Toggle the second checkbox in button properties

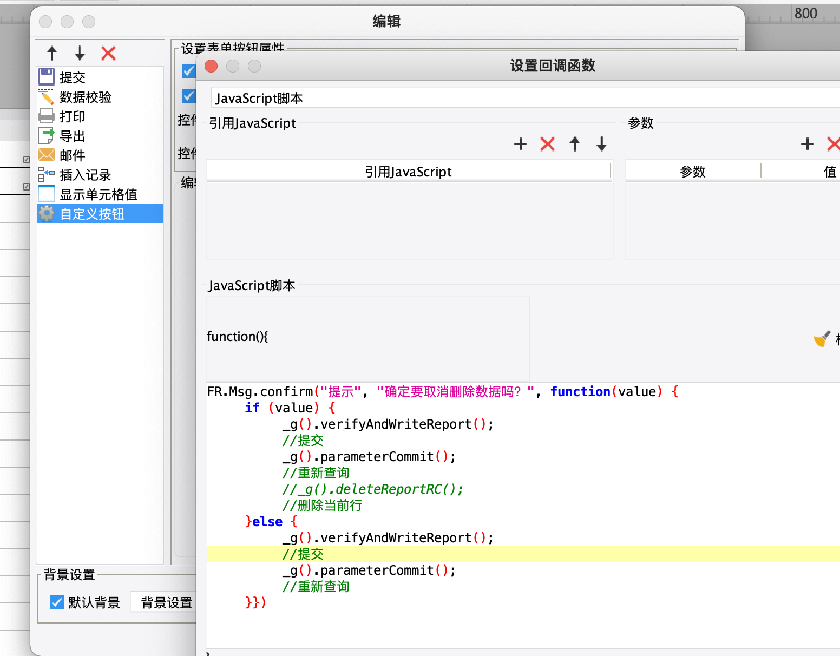click(188, 96)
